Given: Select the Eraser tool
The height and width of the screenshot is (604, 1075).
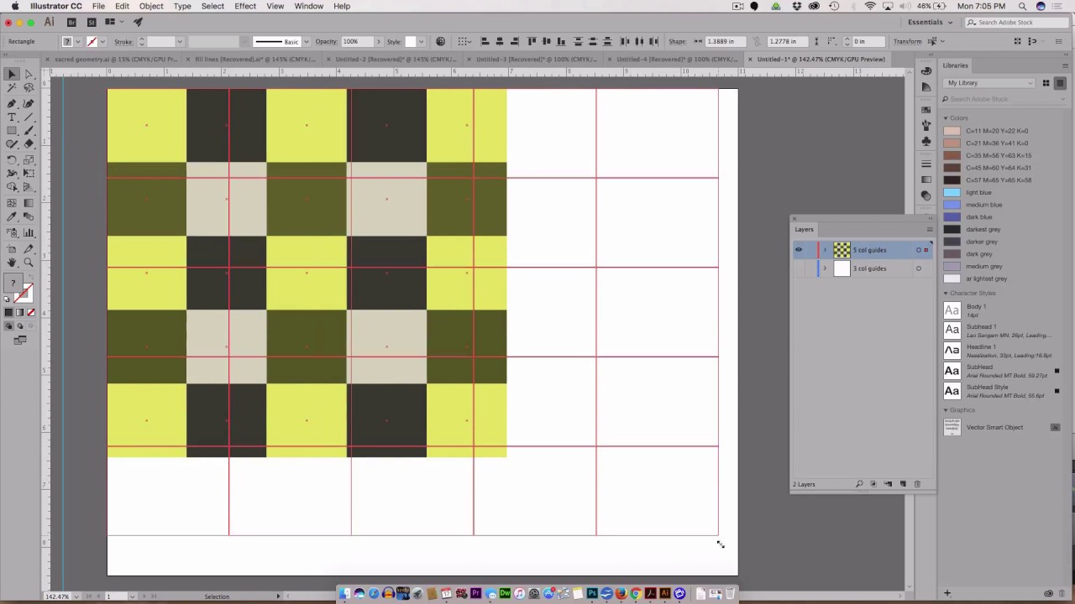Looking at the screenshot, I should (28, 145).
